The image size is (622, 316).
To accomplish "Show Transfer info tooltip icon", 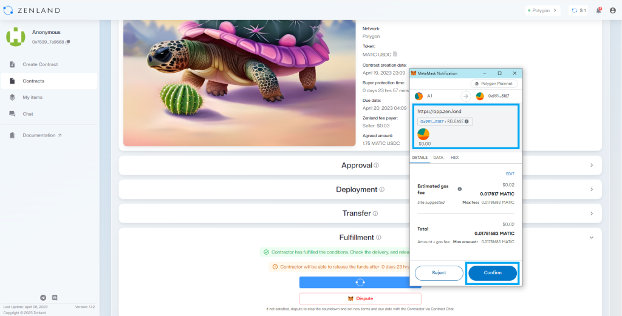I will (375, 213).
